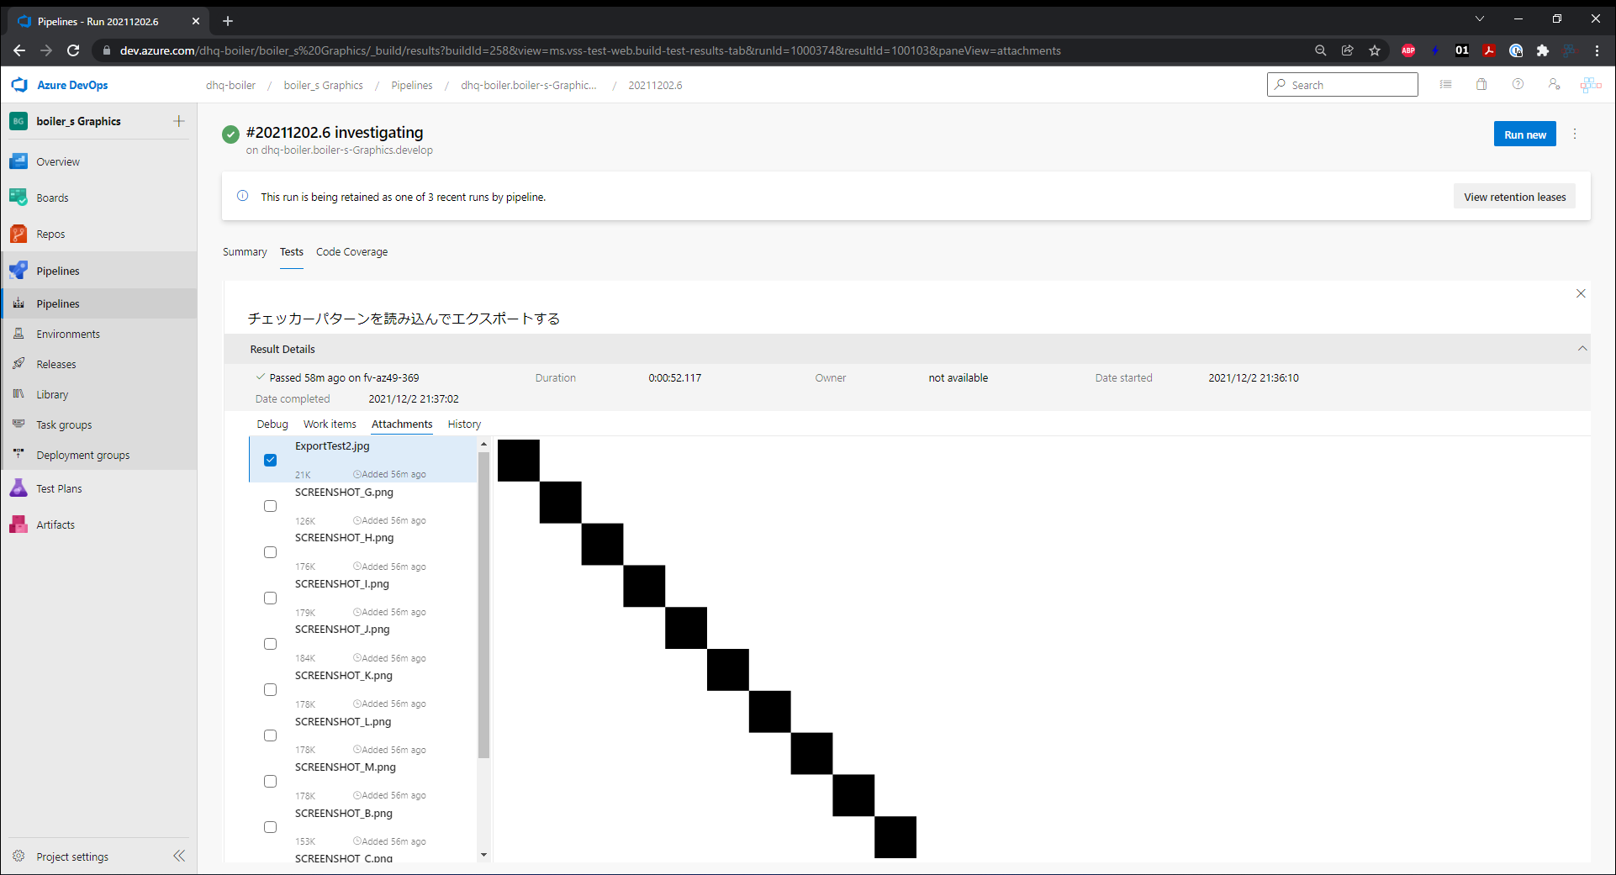Click the plus icon beside boiler_s Graphics

(179, 121)
